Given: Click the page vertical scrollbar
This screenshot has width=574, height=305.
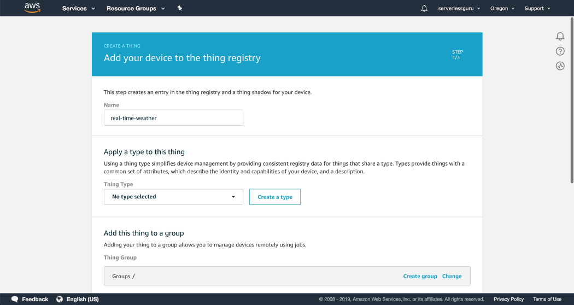Looking at the screenshot, I should [x=572, y=99].
